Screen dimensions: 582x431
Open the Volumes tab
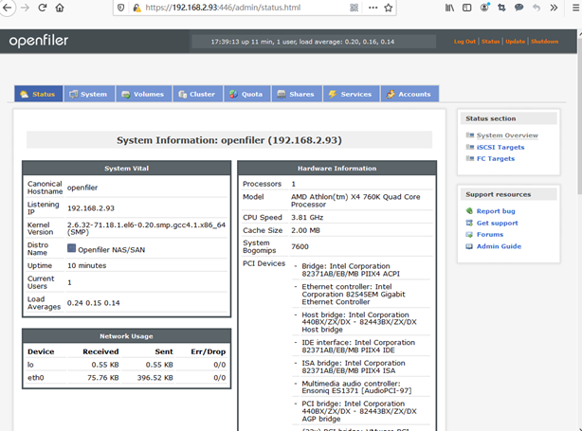click(x=144, y=94)
